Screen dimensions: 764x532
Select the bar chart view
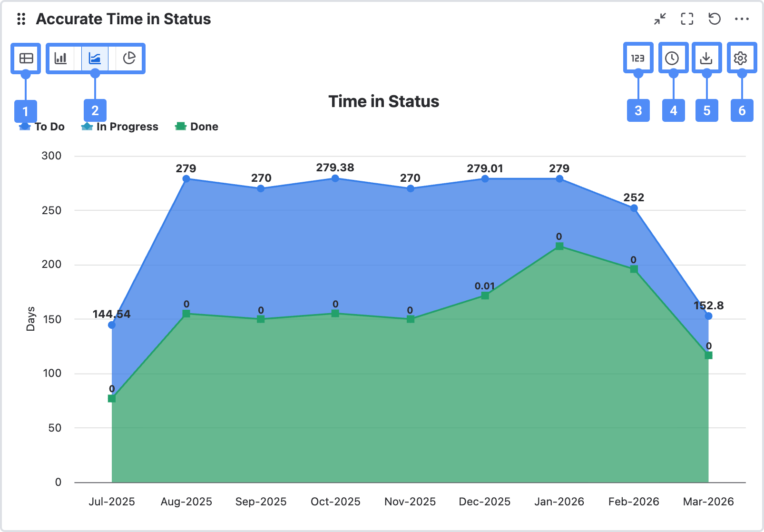pyautogui.click(x=61, y=59)
